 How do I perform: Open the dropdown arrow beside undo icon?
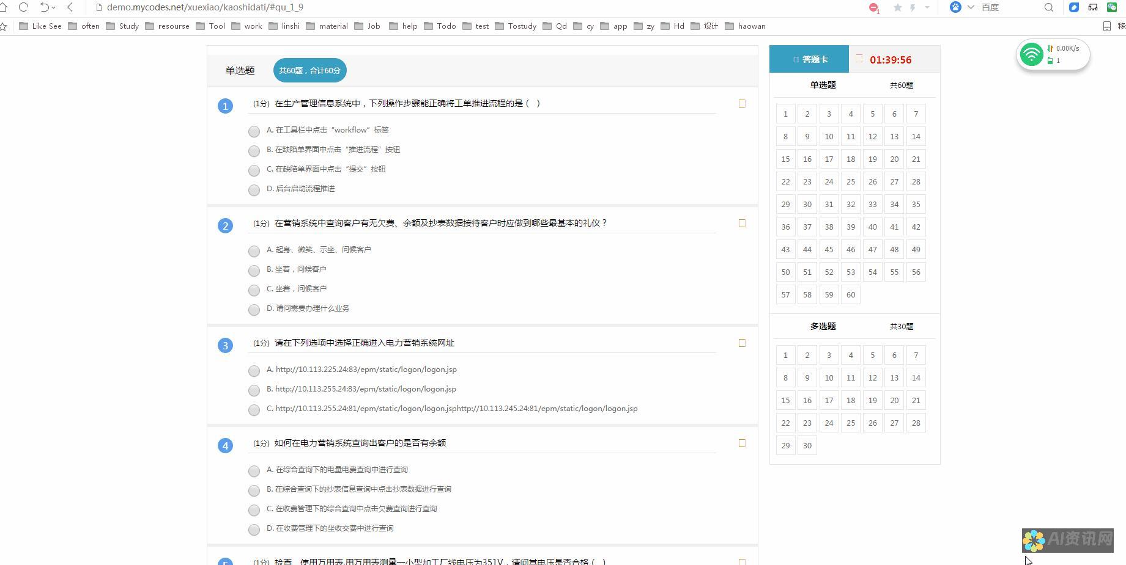click(54, 8)
